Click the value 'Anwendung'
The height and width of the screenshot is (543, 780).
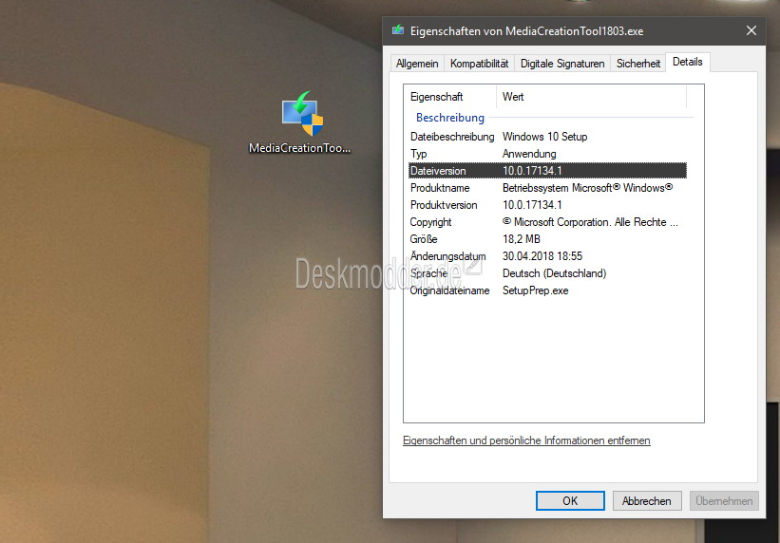point(529,154)
